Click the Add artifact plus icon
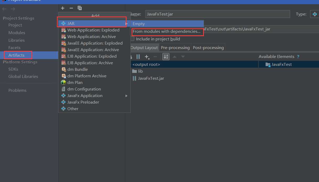The image size is (319, 182). tap(63, 8)
